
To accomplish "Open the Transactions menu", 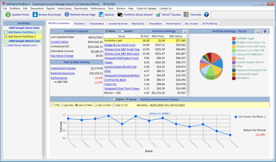I will click(37, 9).
